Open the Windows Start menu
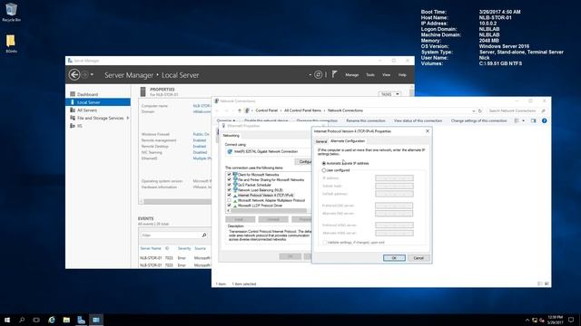This screenshot has height=326, width=581. click(7, 320)
